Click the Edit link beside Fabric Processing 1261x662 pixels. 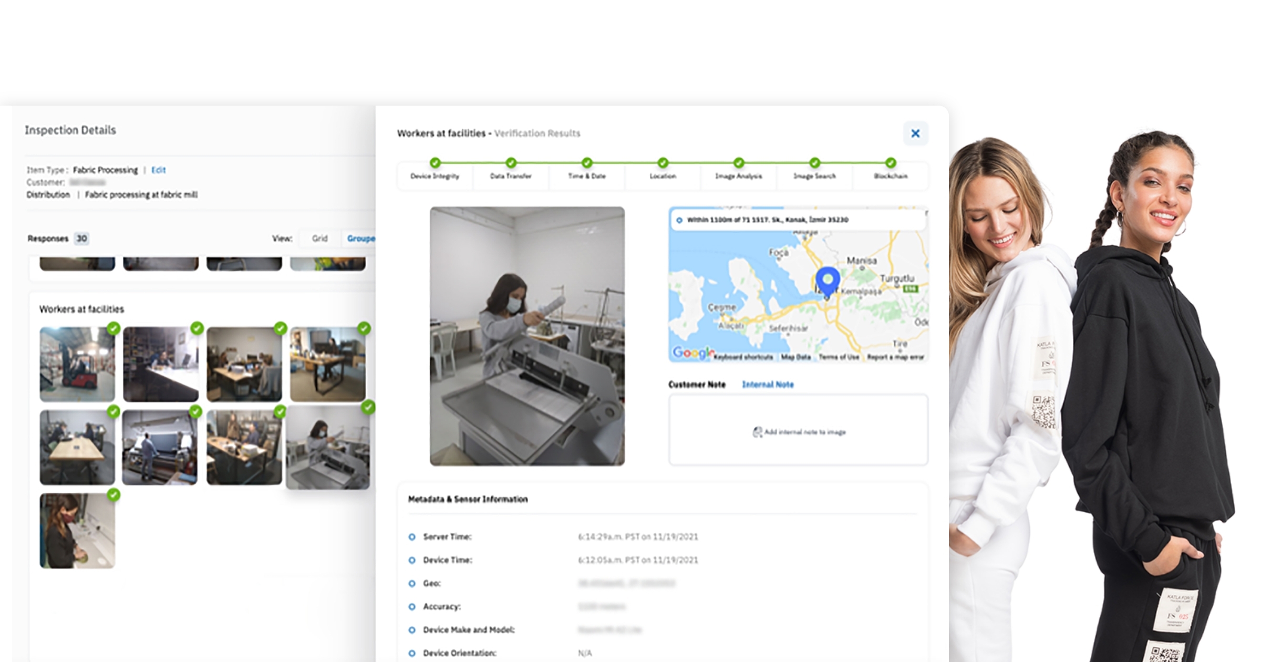tap(158, 170)
